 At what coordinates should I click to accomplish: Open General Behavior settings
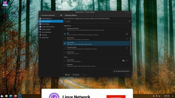(51, 19)
